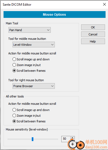This screenshot has width=108, height=150.
Task: Click the sensitivity value field showing 50
Action: [x=66, y=139]
